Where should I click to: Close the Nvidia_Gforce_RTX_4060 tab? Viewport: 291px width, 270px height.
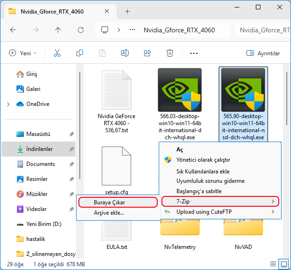pyautogui.click(x=107, y=11)
